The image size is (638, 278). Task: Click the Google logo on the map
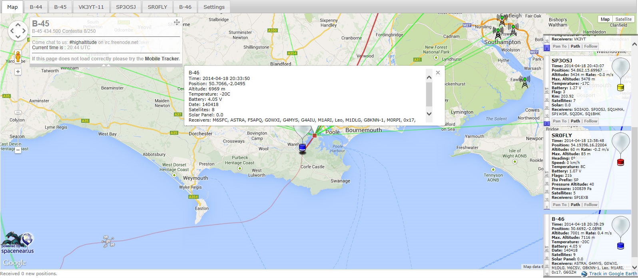(x=15, y=263)
